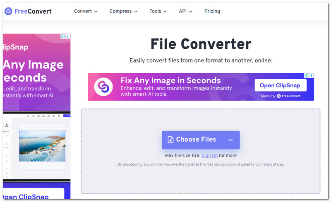
Task: Click the ClipSnap logo in banner ad
Action: (103, 87)
